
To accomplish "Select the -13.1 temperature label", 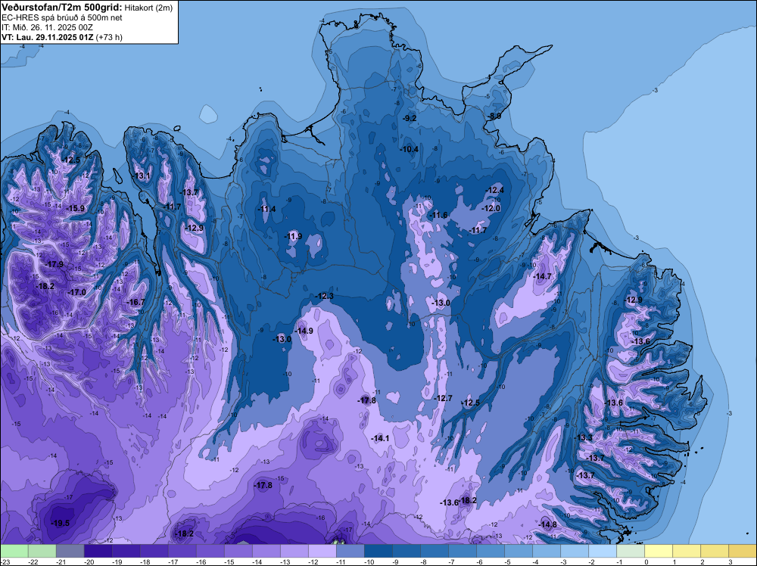I will tap(142, 176).
